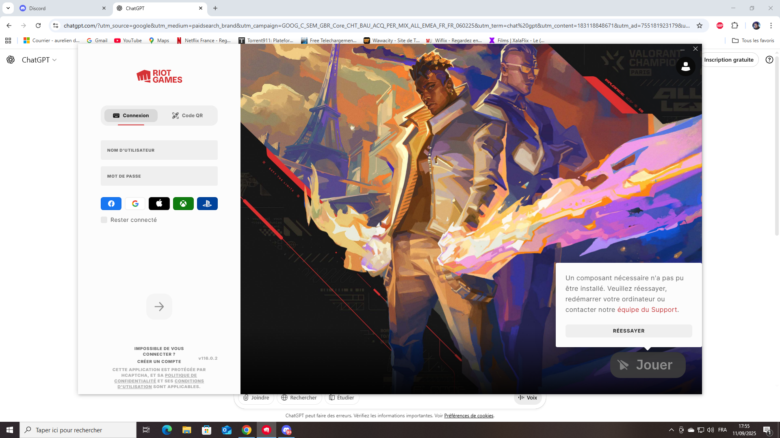Open Tous les favoris folder
The height and width of the screenshot is (438, 780).
click(753, 41)
